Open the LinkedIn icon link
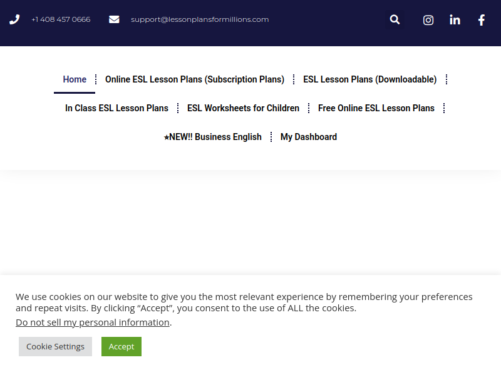Screen dimensions: 501x375 click(455, 20)
